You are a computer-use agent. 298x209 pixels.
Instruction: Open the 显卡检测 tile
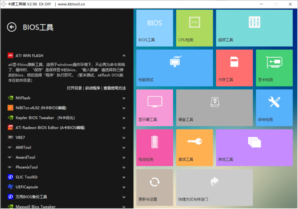(x=274, y=68)
